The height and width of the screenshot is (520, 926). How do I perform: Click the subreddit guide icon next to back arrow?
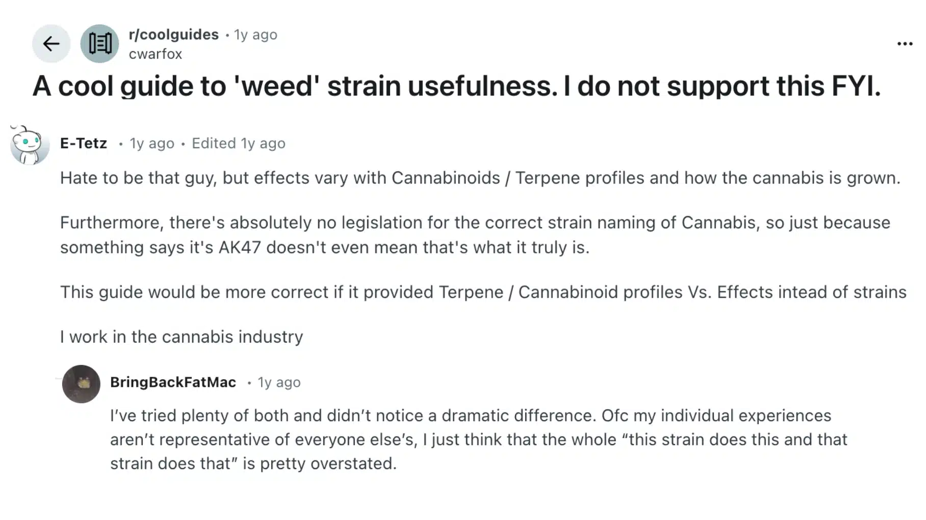[99, 43]
